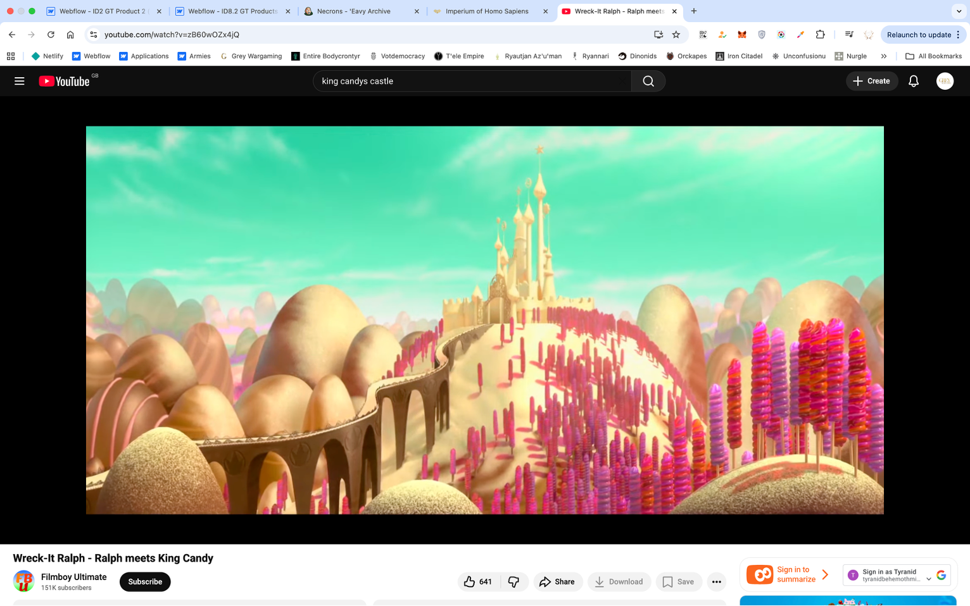
Task: Click the MetaMask fox extension icon
Action: [742, 35]
